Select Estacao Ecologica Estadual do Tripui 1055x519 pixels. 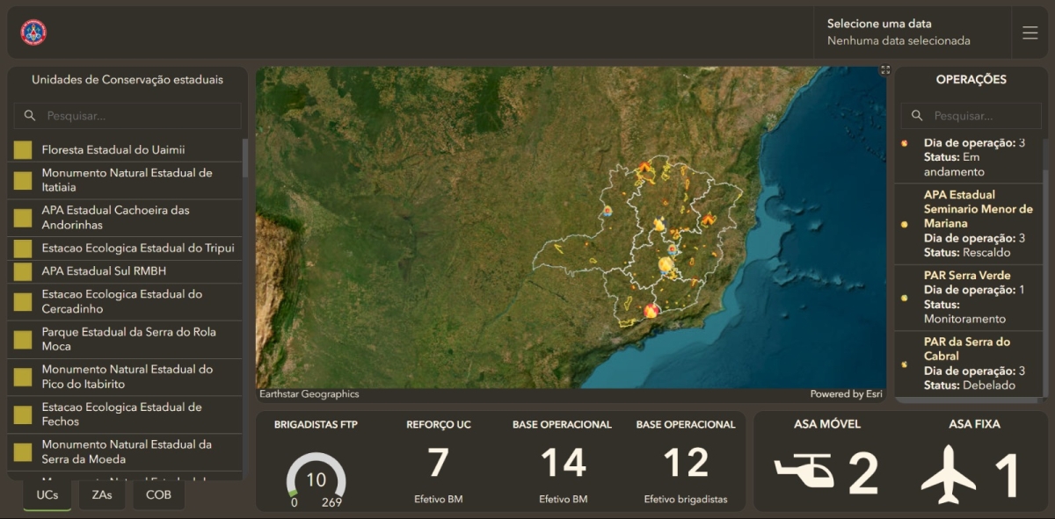click(x=125, y=249)
